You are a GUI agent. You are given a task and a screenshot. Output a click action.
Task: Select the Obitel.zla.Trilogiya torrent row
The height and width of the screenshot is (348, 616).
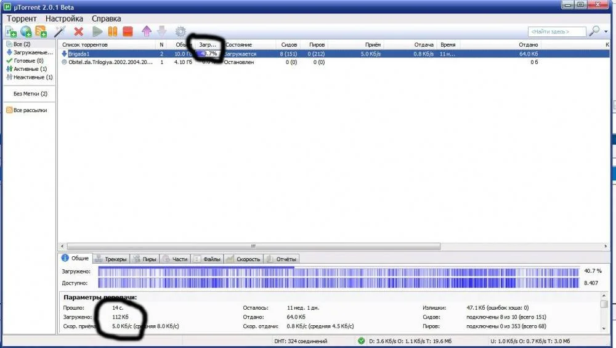click(x=334, y=62)
